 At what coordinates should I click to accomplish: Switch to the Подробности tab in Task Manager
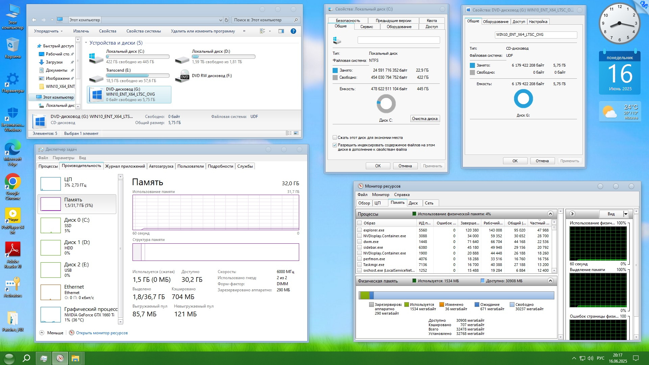coord(220,166)
